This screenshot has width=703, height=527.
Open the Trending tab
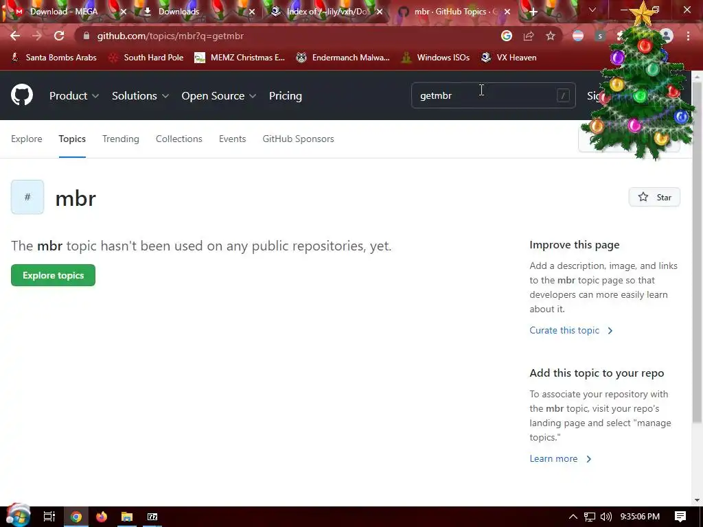pyautogui.click(x=121, y=139)
